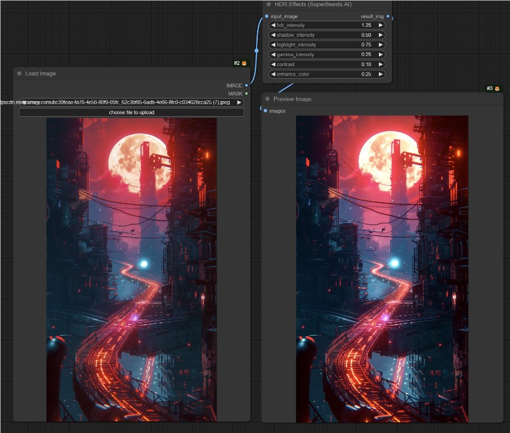510x433 pixels.
Task: Collapse the Load Image node via its dot
Action: [x=19, y=74]
